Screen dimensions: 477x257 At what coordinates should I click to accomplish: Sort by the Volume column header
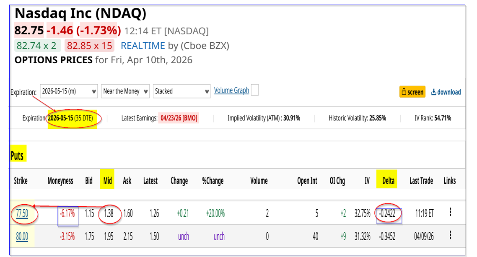pyautogui.click(x=259, y=181)
